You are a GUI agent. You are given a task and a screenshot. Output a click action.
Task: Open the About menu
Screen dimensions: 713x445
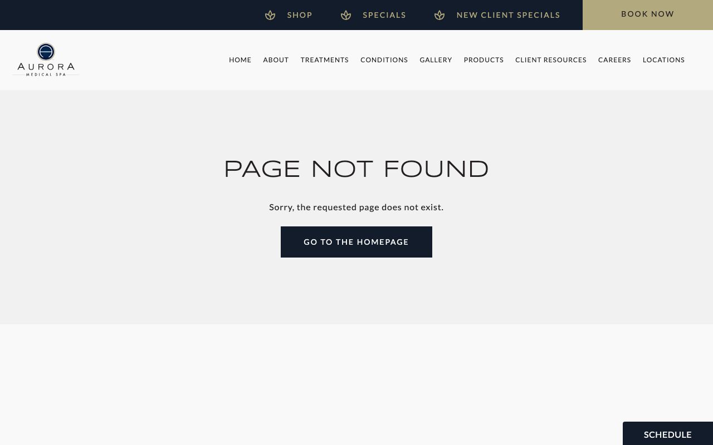coord(276,60)
